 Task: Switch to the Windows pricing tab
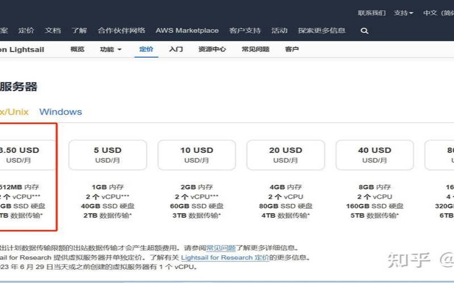pyautogui.click(x=60, y=112)
